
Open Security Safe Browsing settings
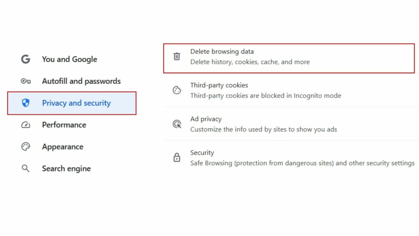click(302, 158)
